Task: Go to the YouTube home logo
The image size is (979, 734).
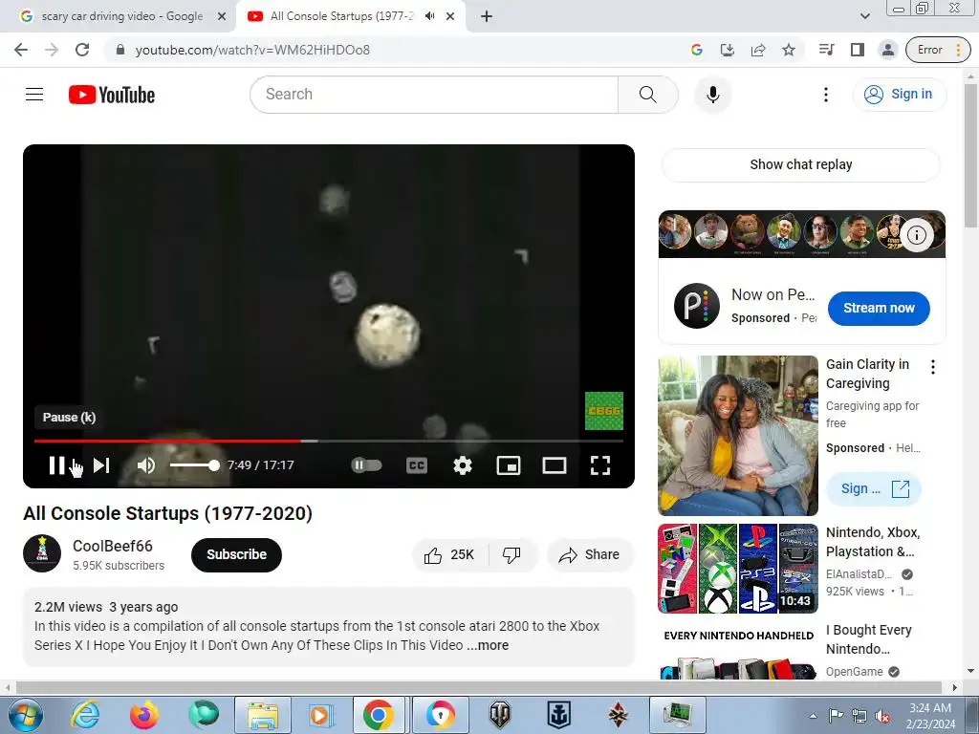Action: 112,95
